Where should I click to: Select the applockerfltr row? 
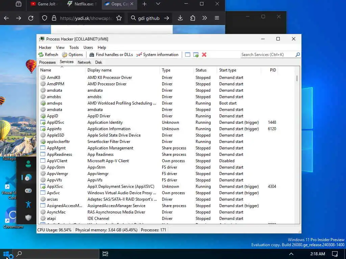tap(167, 141)
